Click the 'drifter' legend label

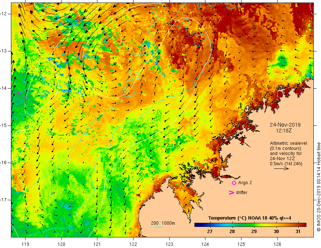point(241,193)
